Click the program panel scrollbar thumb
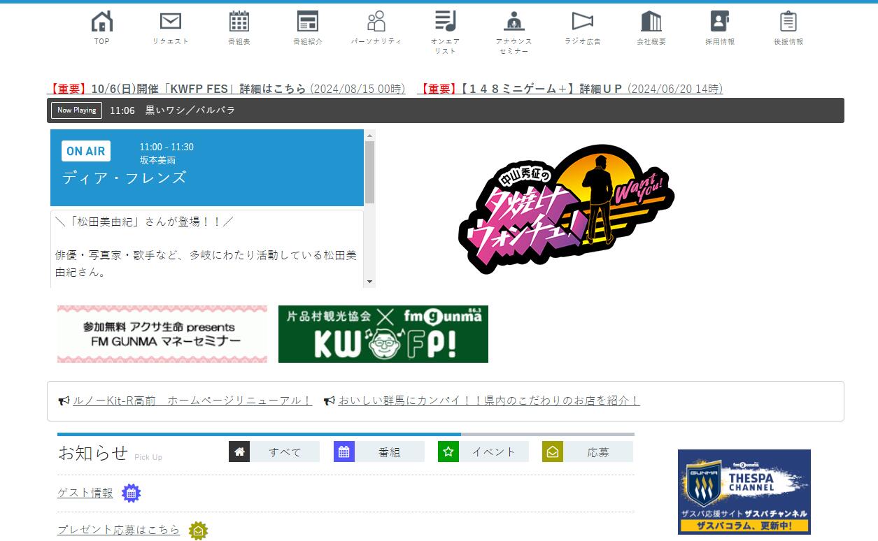 pyautogui.click(x=369, y=173)
